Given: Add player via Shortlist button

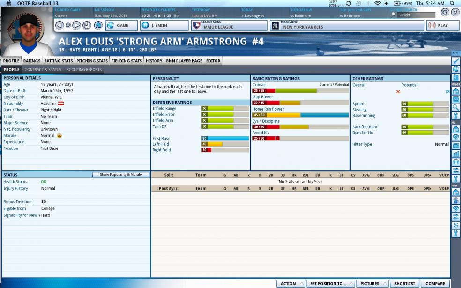Looking at the screenshot, I should [404, 283].
